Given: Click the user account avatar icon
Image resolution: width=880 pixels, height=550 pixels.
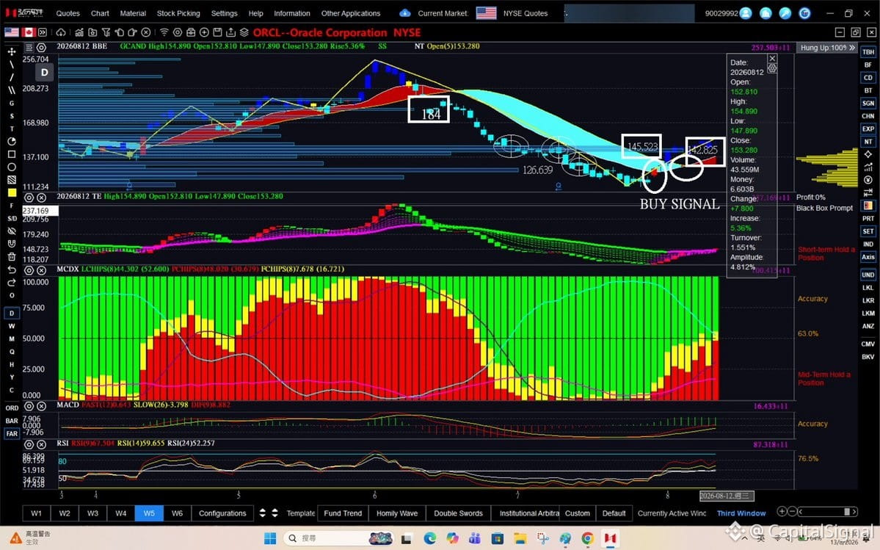Looking at the screenshot, I should tap(745, 13).
